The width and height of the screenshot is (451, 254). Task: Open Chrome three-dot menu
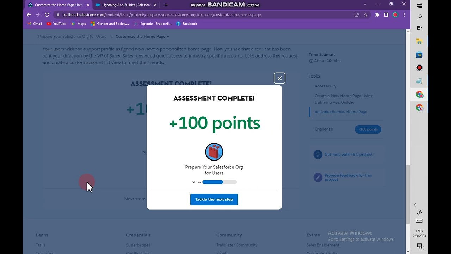pyautogui.click(x=404, y=15)
